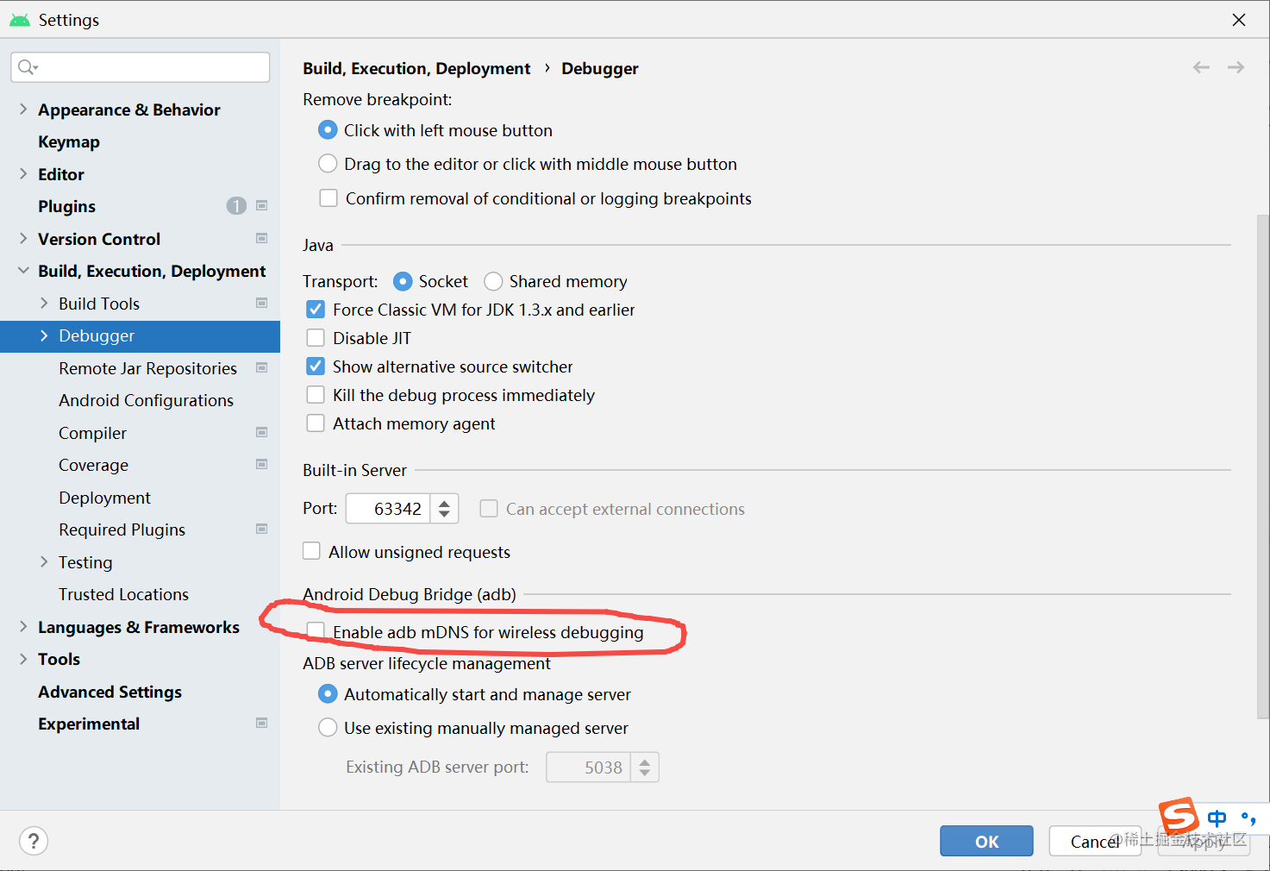Viewport: 1270px width, 871px height.
Task: Click the Sogou input method icon
Action: point(1179,816)
